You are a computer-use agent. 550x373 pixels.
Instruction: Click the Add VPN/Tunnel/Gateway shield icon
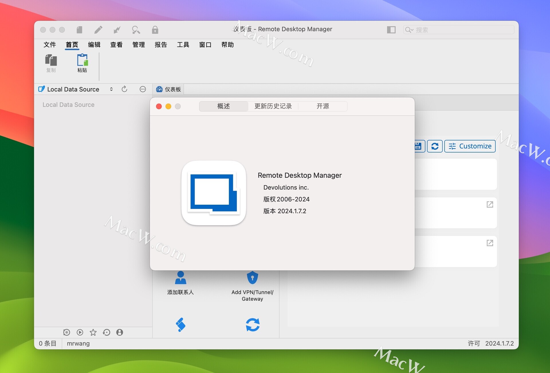click(x=252, y=277)
